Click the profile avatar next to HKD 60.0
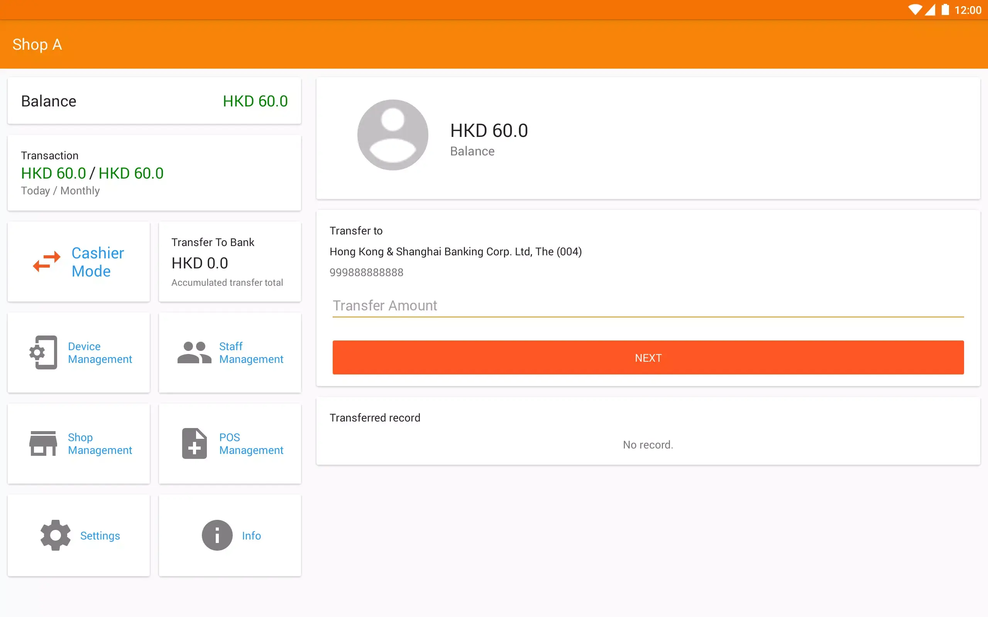 pos(392,135)
